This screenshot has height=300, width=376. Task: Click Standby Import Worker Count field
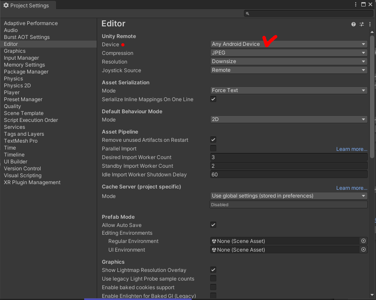pos(289,166)
